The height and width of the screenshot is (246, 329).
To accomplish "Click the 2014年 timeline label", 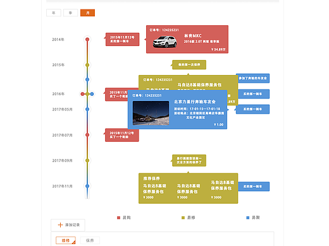I will coord(58,40).
